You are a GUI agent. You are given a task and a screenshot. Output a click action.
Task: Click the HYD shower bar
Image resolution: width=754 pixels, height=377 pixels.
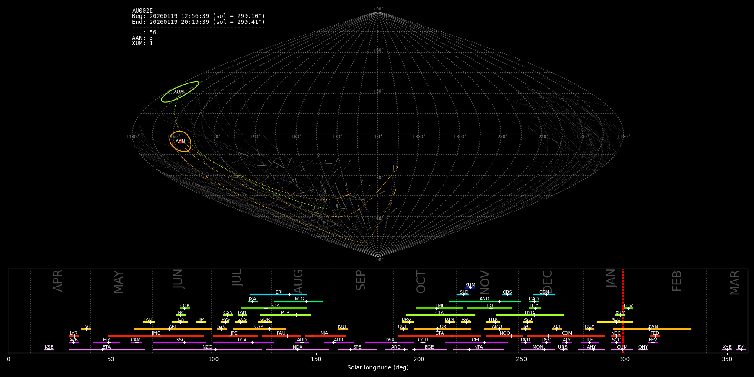(530, 315)
